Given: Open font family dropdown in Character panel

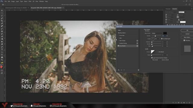Looking at the screenshot, I should click(172, 12).
